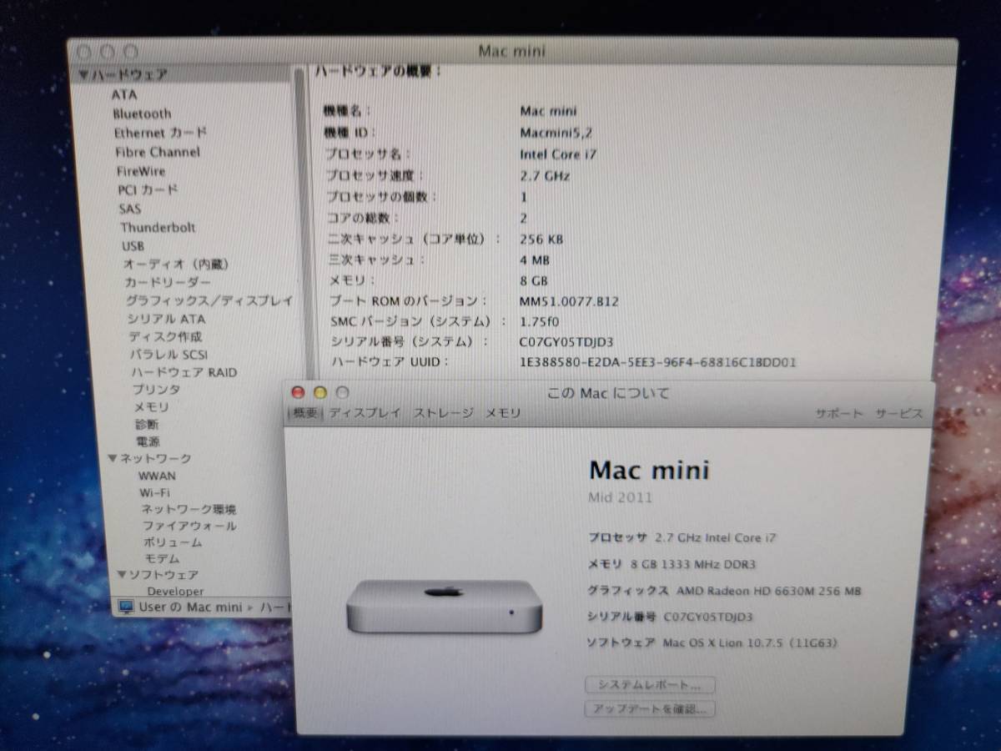Viewport: 1001px width, 751px height.
Task: Select プリンタ entry
Action: (156, 390)
